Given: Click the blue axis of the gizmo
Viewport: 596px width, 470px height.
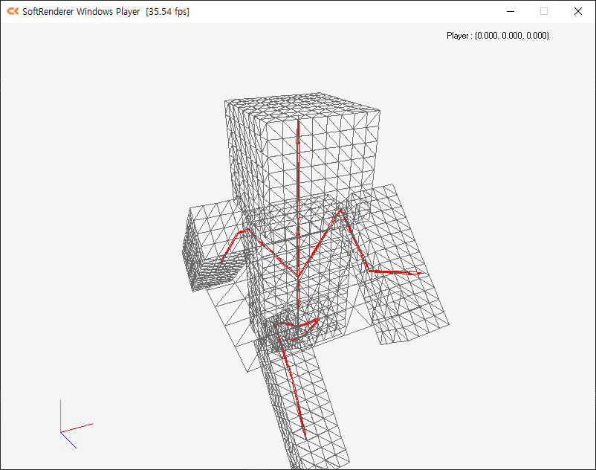Looking at the screenshot, I should tap(69, 440).
